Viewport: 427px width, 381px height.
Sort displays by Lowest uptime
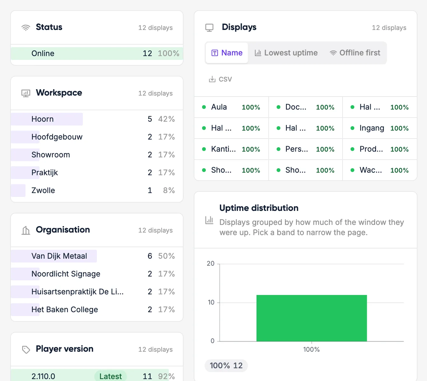(286, 53)
